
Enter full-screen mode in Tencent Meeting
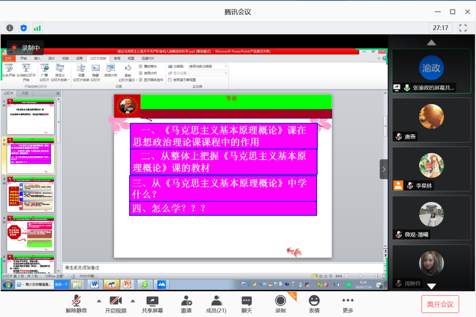coord(463,28)
